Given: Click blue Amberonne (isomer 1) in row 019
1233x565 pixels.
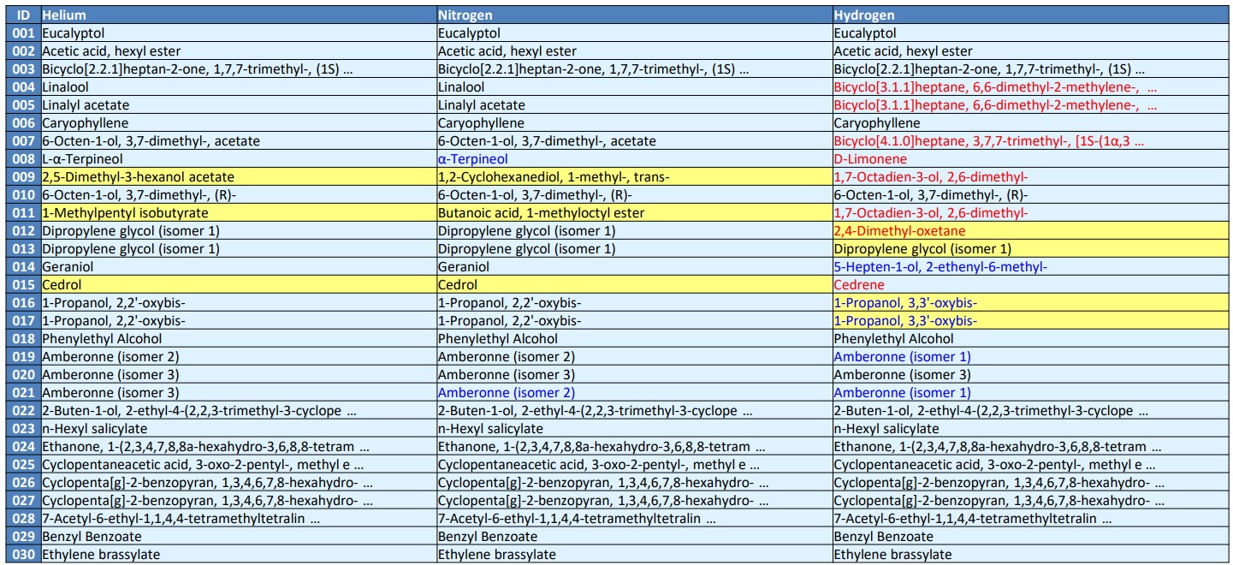Looking at the screenshot, I should click(x=1029, y=357).
